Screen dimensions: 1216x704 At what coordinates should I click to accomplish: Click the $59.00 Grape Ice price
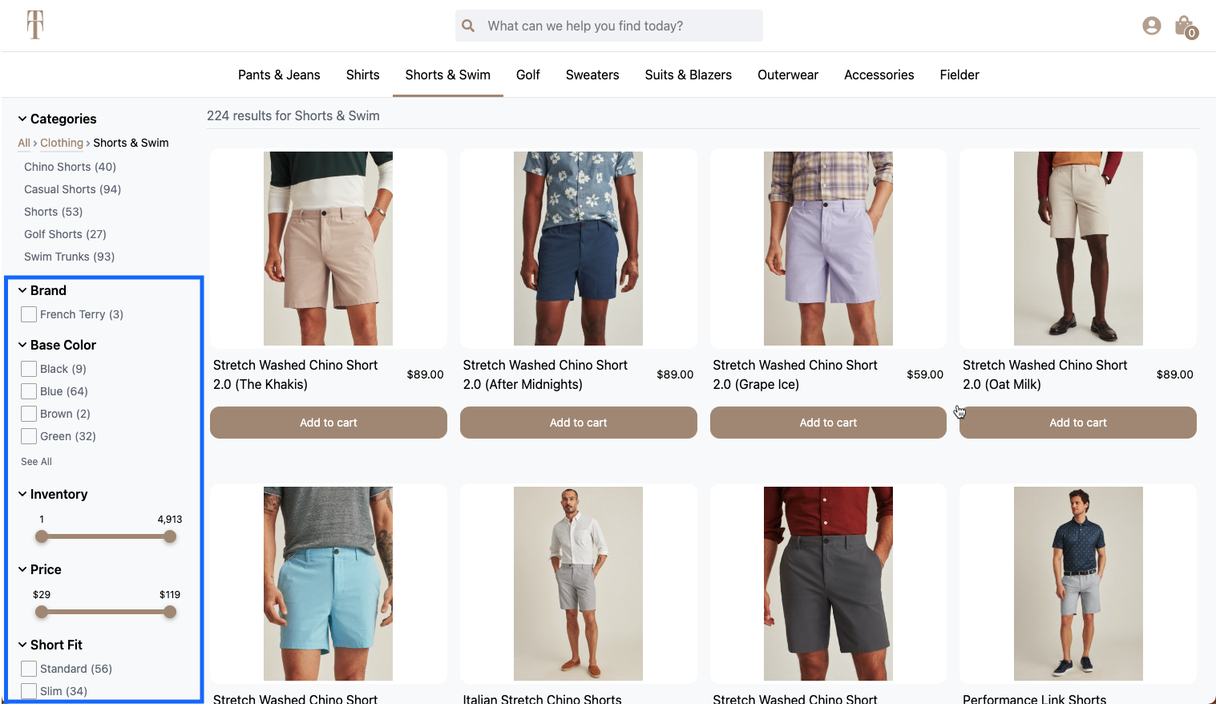pyautogui.click(x=925, y=374)
